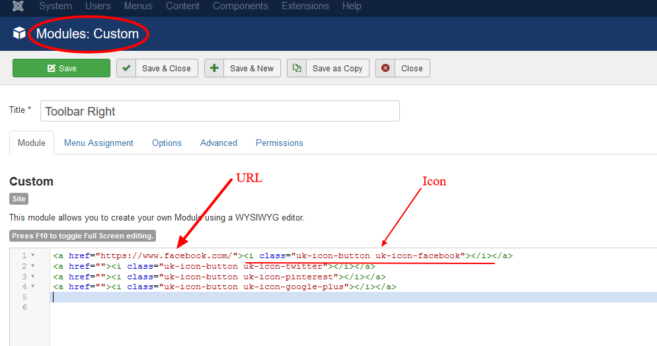Click the facebook.com URL in code line 1

[x=167, y=256]
